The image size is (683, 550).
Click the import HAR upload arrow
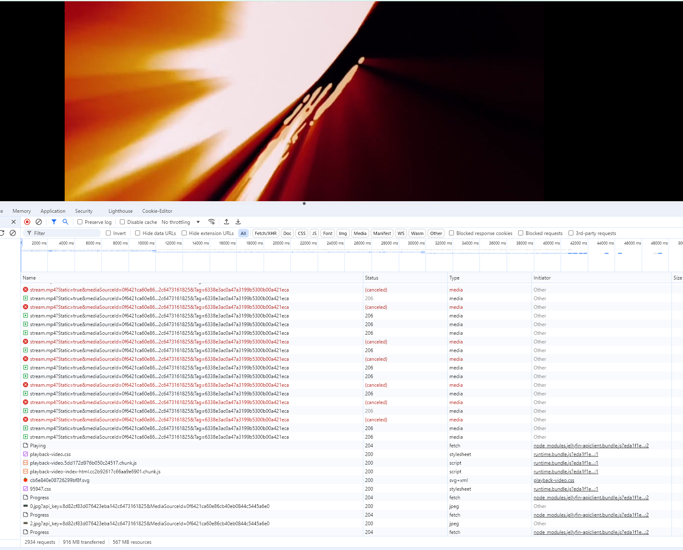coord(227,222)
